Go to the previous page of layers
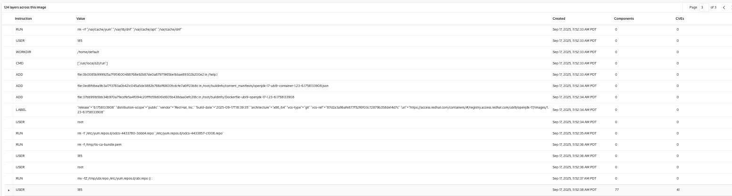The width and height of the screenshot is (732, 196). (x=724, y=8)
